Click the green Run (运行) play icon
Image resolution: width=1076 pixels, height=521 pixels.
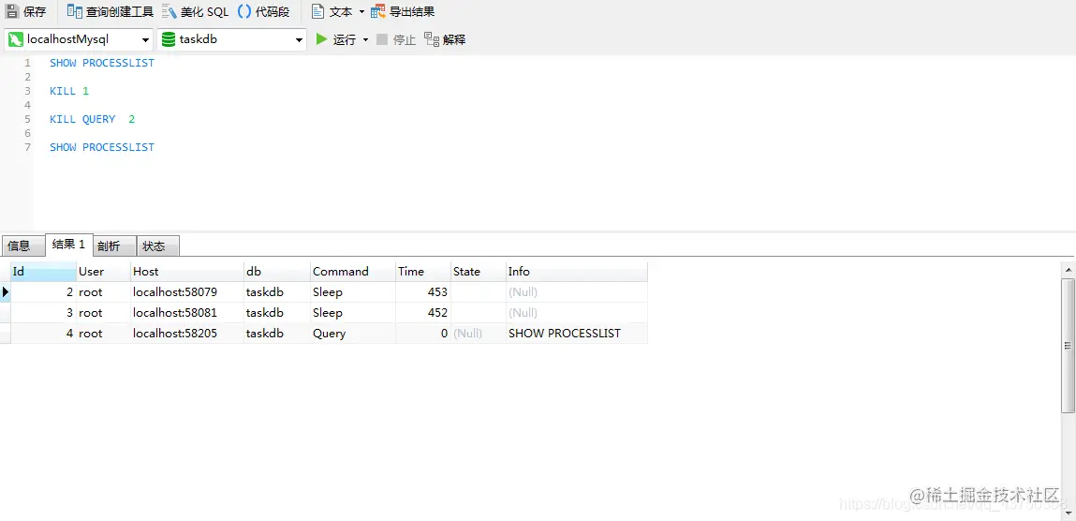pyautogui.click(x=321, y=39)
